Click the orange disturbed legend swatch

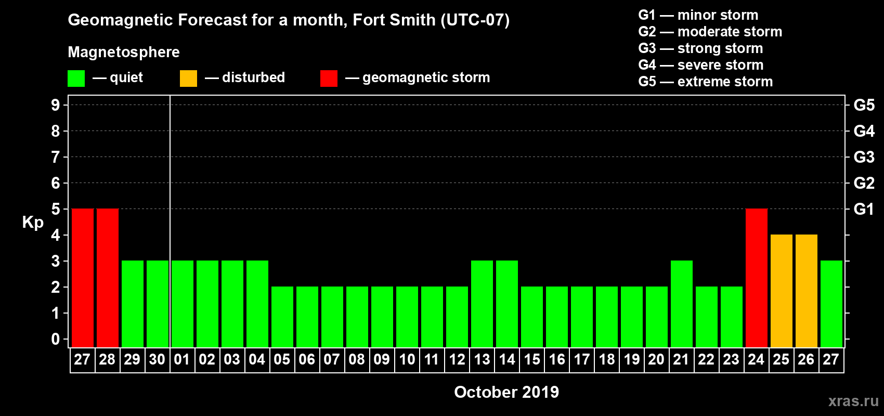188,79
